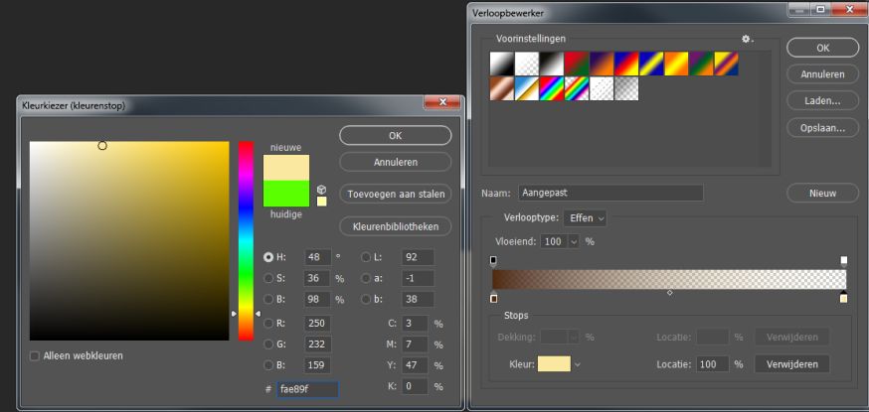Screen dimensions: 869x412
Task: Select the L lightness radio button
Action: [x=367, y=257]
